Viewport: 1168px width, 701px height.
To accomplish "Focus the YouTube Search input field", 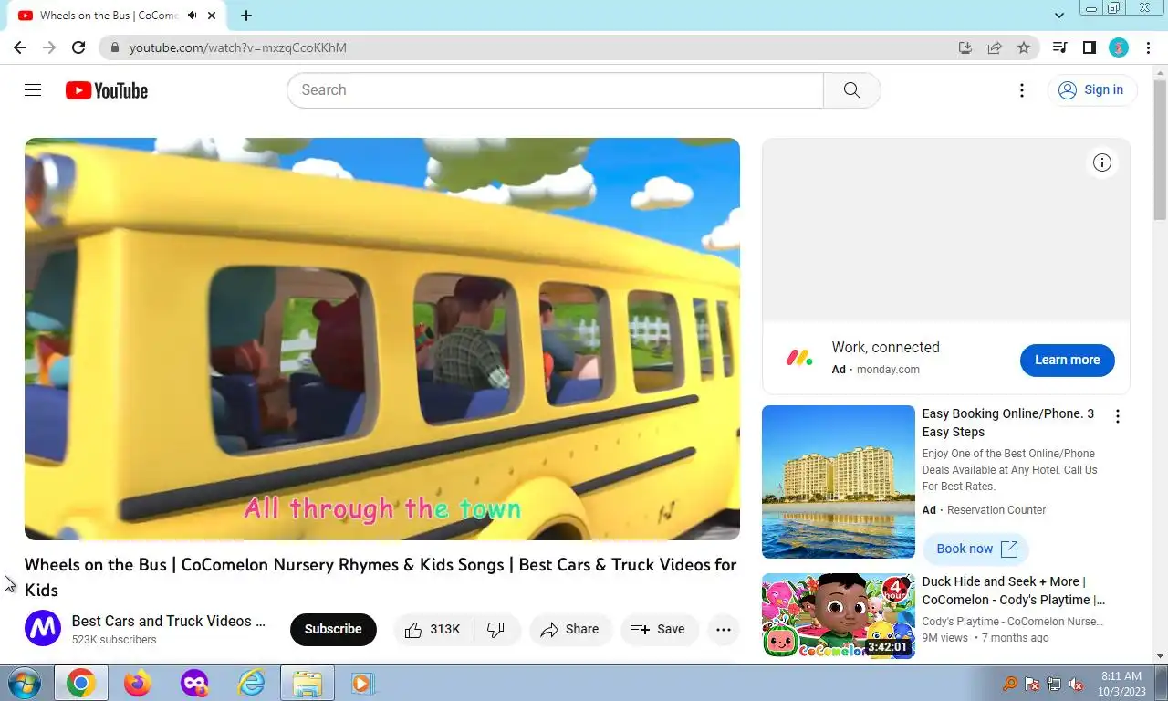I will pyautogui.click(x=555, y=89).
